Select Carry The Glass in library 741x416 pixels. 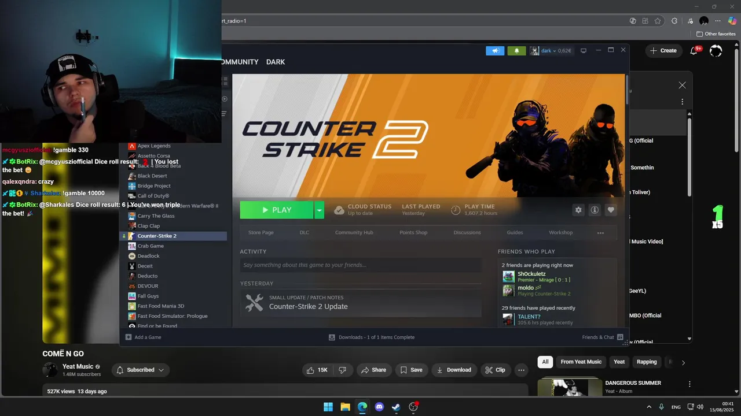pos(156,216)
